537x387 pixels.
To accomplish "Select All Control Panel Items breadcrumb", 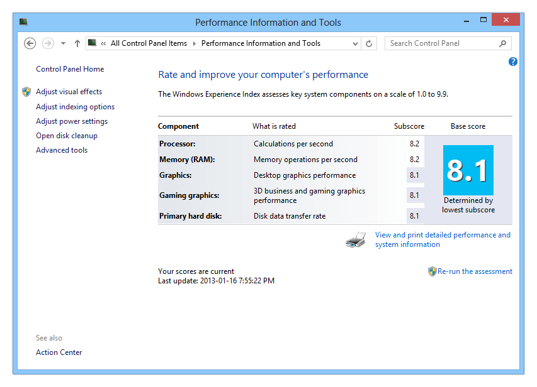I will pyautogui.click(x=149, y=43).
